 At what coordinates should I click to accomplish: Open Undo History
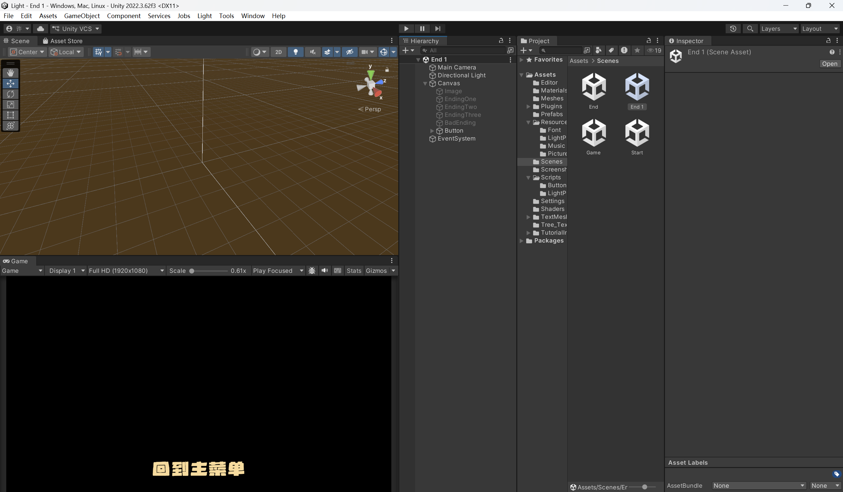(x=733, y=29)
